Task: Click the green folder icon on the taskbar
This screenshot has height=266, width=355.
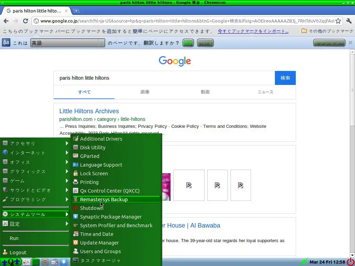Action: pos(36,262)
